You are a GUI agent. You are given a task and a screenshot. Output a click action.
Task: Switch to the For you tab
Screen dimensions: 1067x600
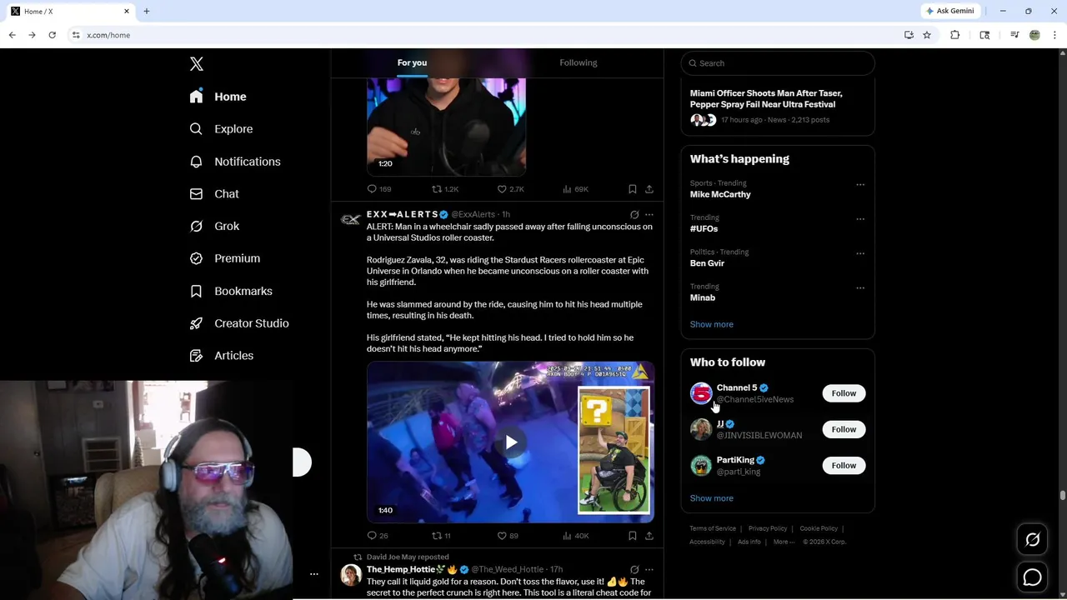click(412, 62)
